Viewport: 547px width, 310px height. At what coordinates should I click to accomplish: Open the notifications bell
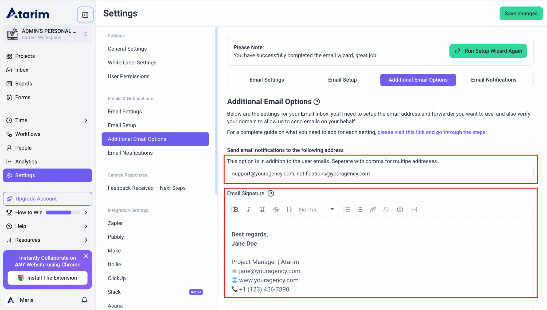click(x=84, y=300)
